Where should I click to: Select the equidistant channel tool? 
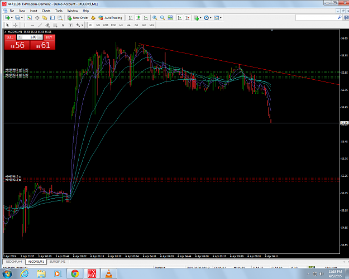click(x=47, y=25)
